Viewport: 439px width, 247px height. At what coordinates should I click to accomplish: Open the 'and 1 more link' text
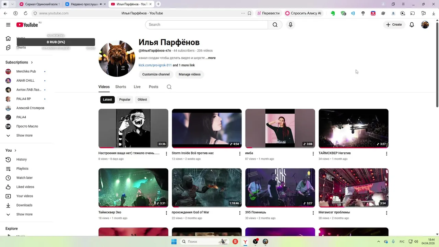pyautogui.click(x=184, y=65)
